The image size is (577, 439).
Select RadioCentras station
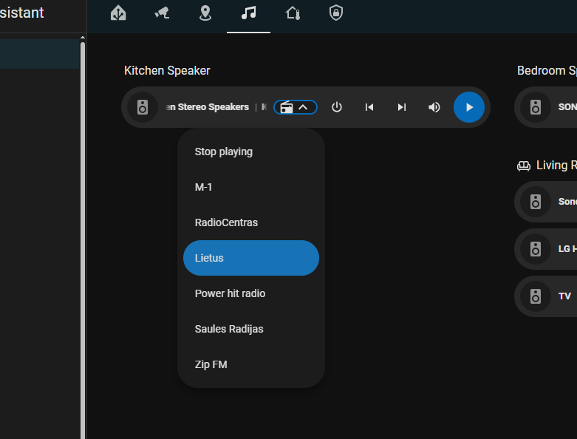tap(251, 222)
